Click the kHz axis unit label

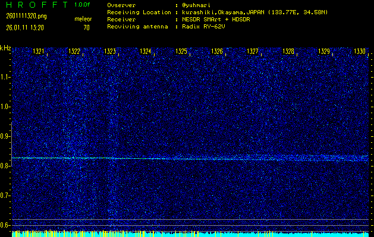(x=5, y=47)
